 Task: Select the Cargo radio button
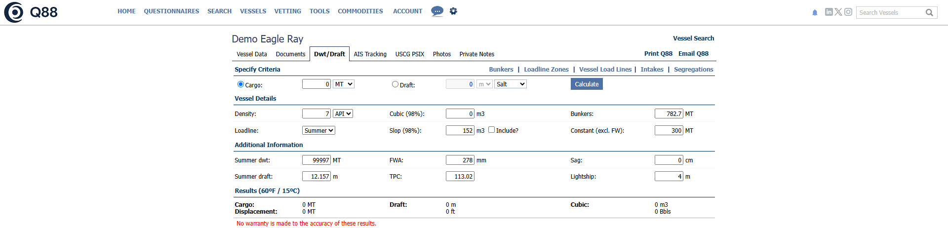click(x=240, y=84)
